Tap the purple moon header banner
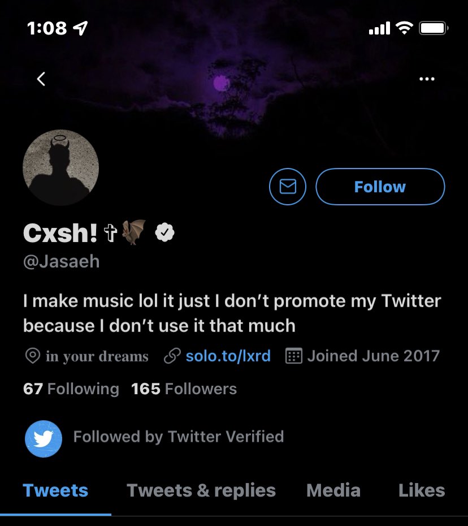This screenshot has height=526, width=468. pos(222,84)
